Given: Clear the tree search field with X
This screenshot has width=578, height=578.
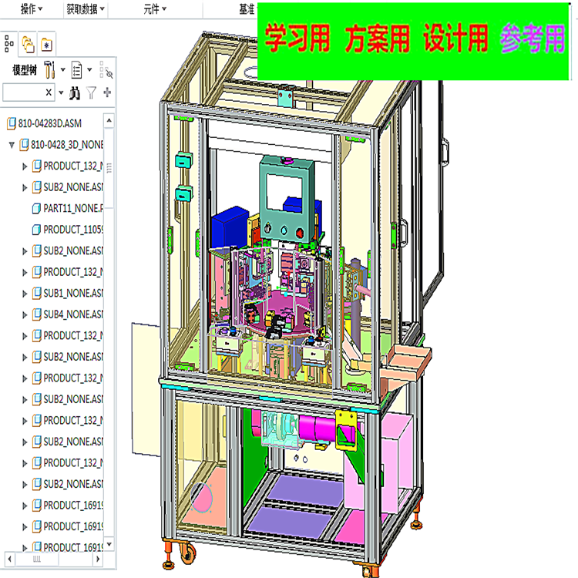Looking at the screenshot, I should click(49, 92).
